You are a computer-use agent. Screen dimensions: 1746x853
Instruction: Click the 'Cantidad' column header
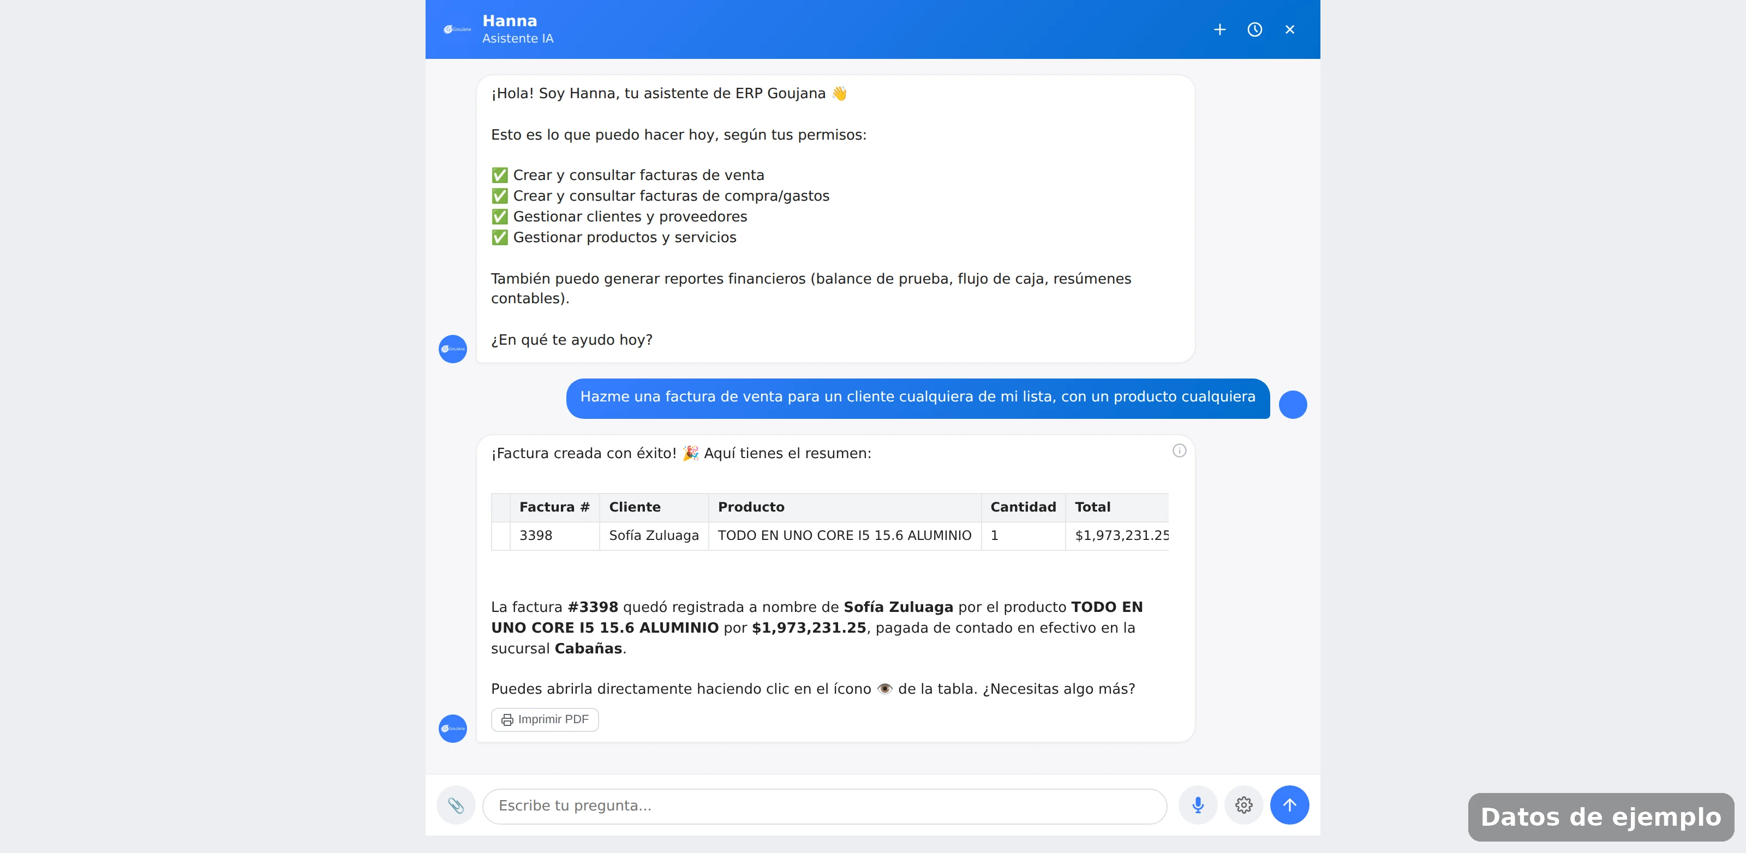(1024, 507)
